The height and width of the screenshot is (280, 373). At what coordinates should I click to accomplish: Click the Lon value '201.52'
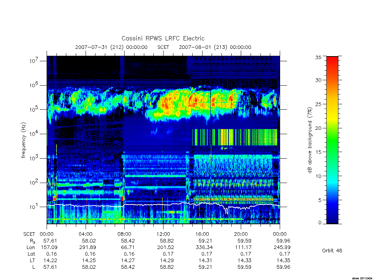pyautogui.click(x=166, y=248)
